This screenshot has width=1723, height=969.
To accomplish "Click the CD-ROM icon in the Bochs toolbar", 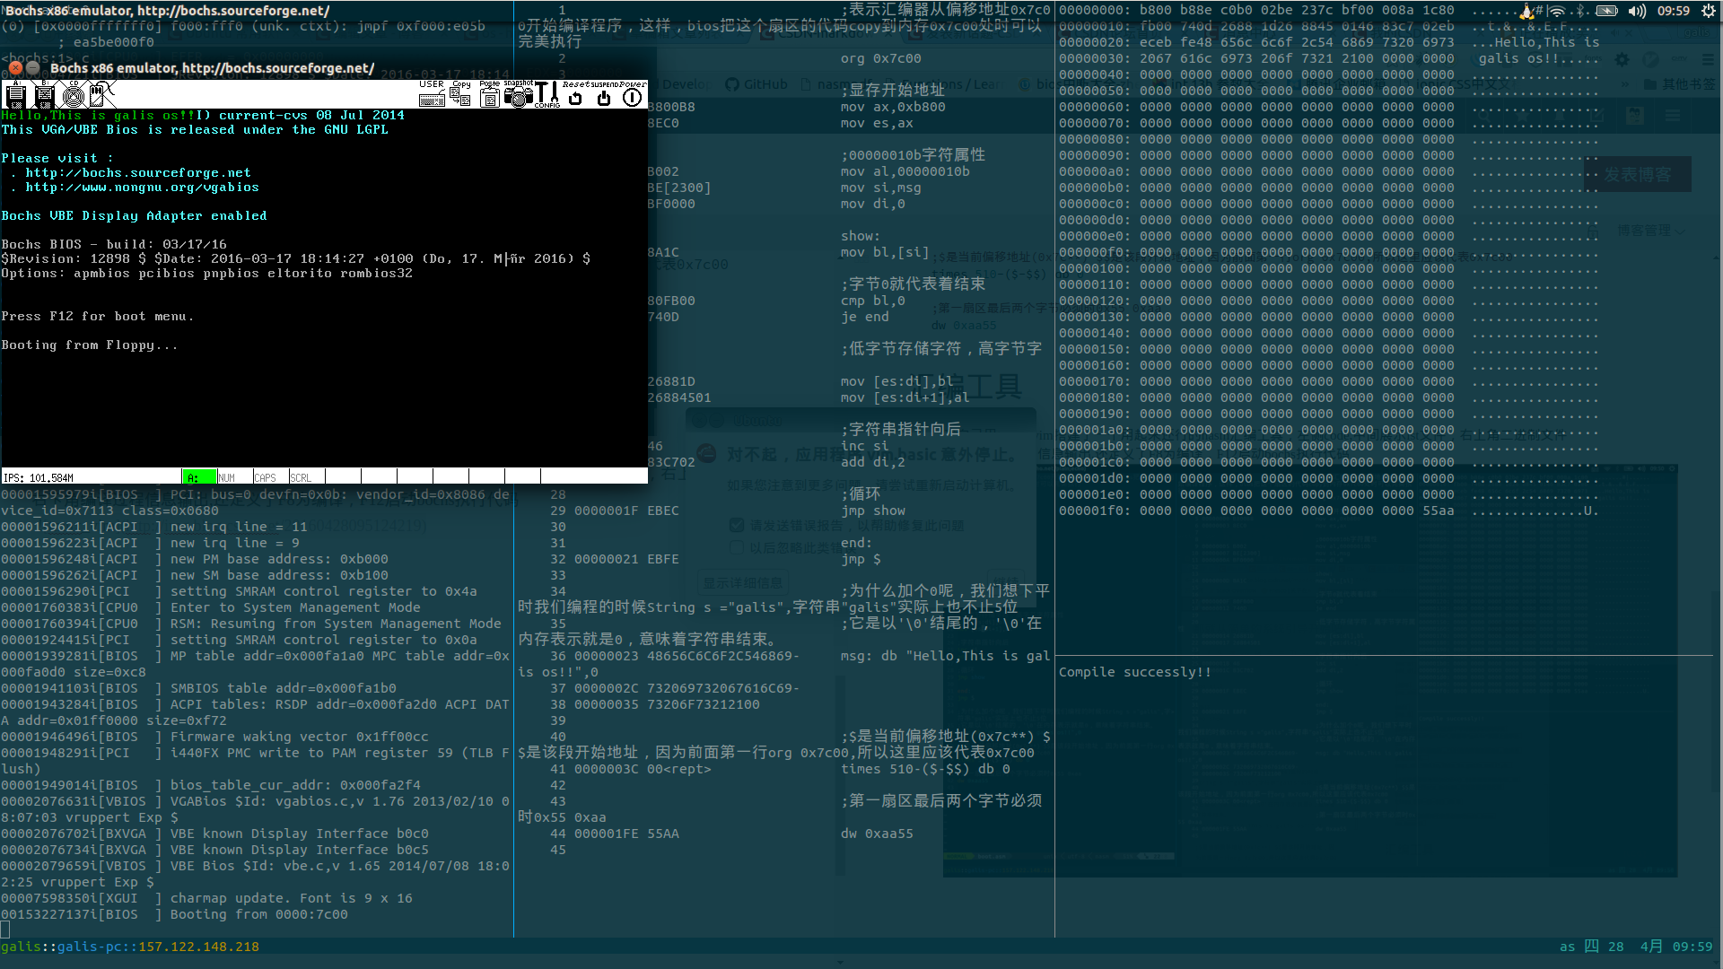I will pos(74,94).
